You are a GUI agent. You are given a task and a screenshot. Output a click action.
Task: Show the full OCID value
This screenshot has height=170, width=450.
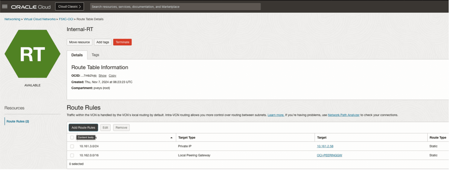pyautogui.click(x=102, y=76)
